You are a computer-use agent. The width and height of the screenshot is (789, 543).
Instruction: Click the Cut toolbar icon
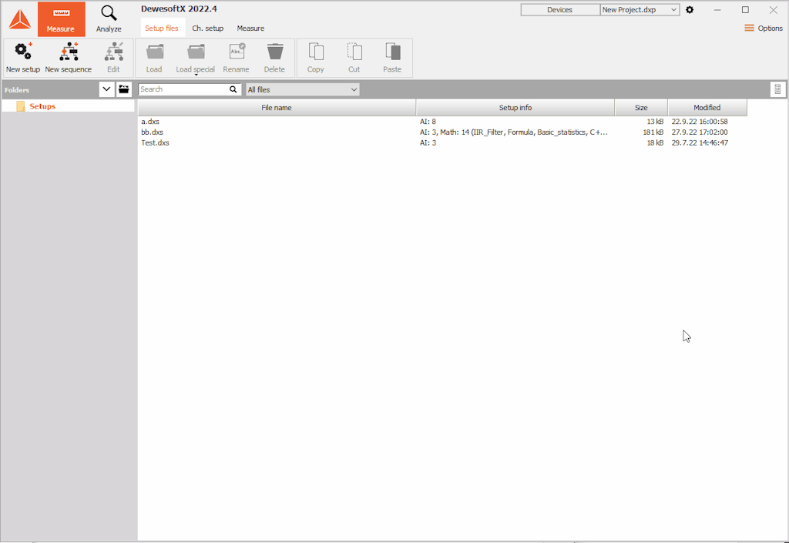pyautogui.click(x=354, y=52)
